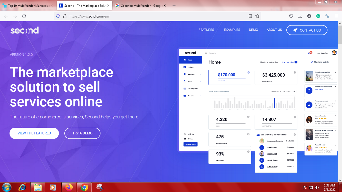Click the volume speaker tray icon
The width and height of the screenshot is (342, 192).
point(317,187)
